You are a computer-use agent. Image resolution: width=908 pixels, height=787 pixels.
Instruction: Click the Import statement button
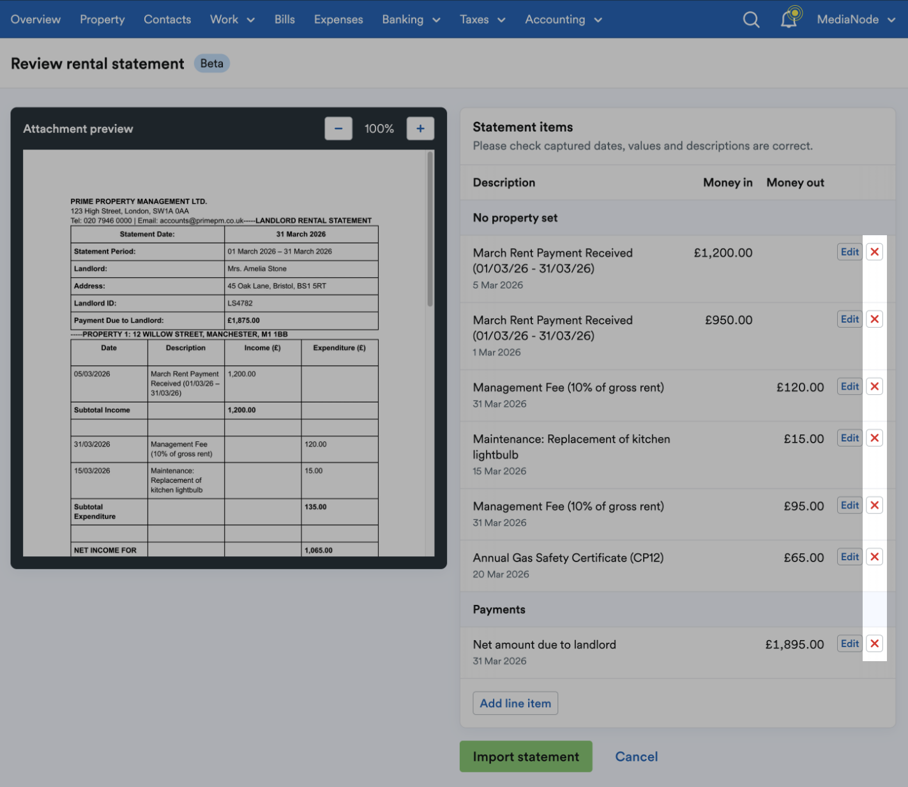(526, 756)
